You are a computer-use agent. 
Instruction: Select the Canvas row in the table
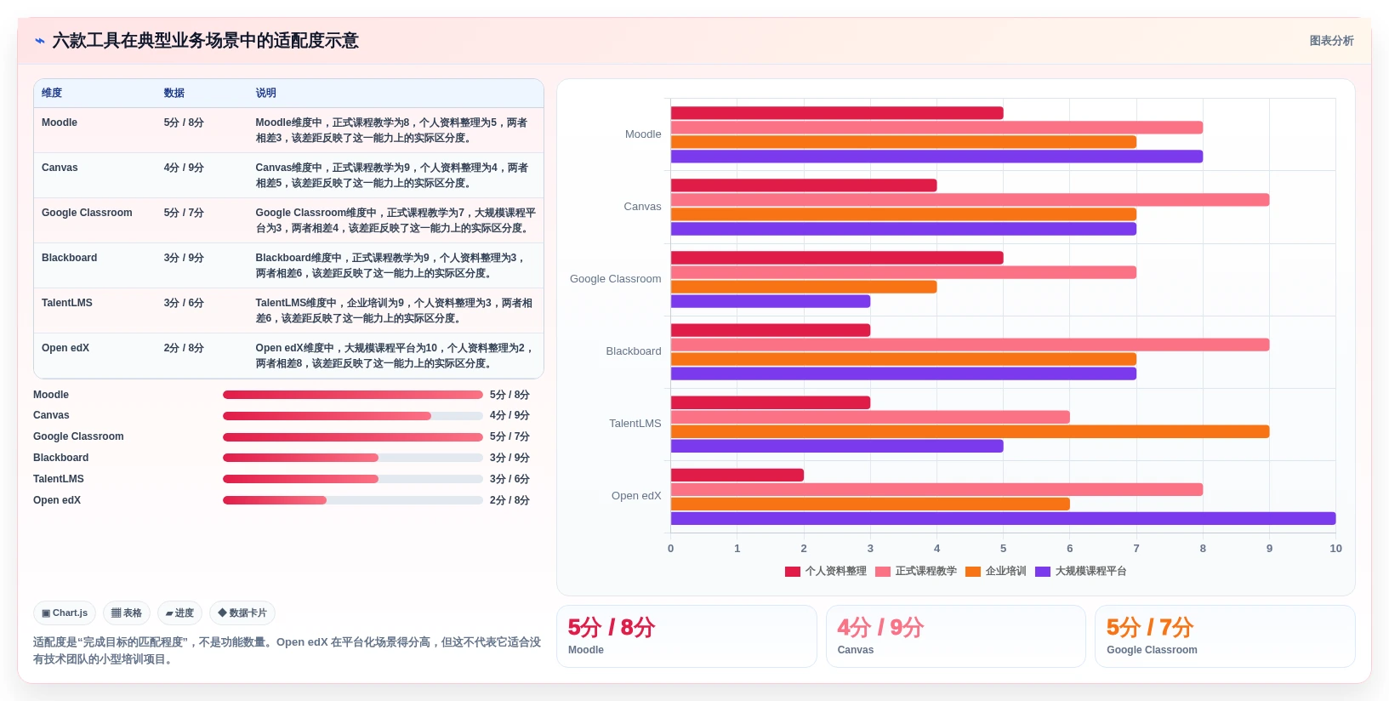pos(288,175)
